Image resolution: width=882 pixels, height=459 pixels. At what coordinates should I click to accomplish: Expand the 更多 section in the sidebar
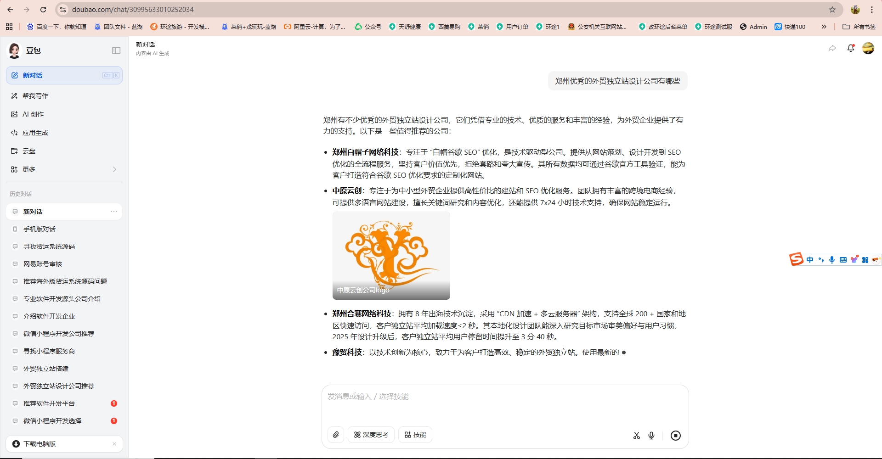(x=114, y=169)
